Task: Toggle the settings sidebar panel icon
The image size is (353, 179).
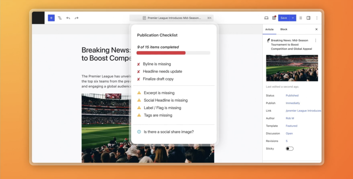Action: (309, 18)
